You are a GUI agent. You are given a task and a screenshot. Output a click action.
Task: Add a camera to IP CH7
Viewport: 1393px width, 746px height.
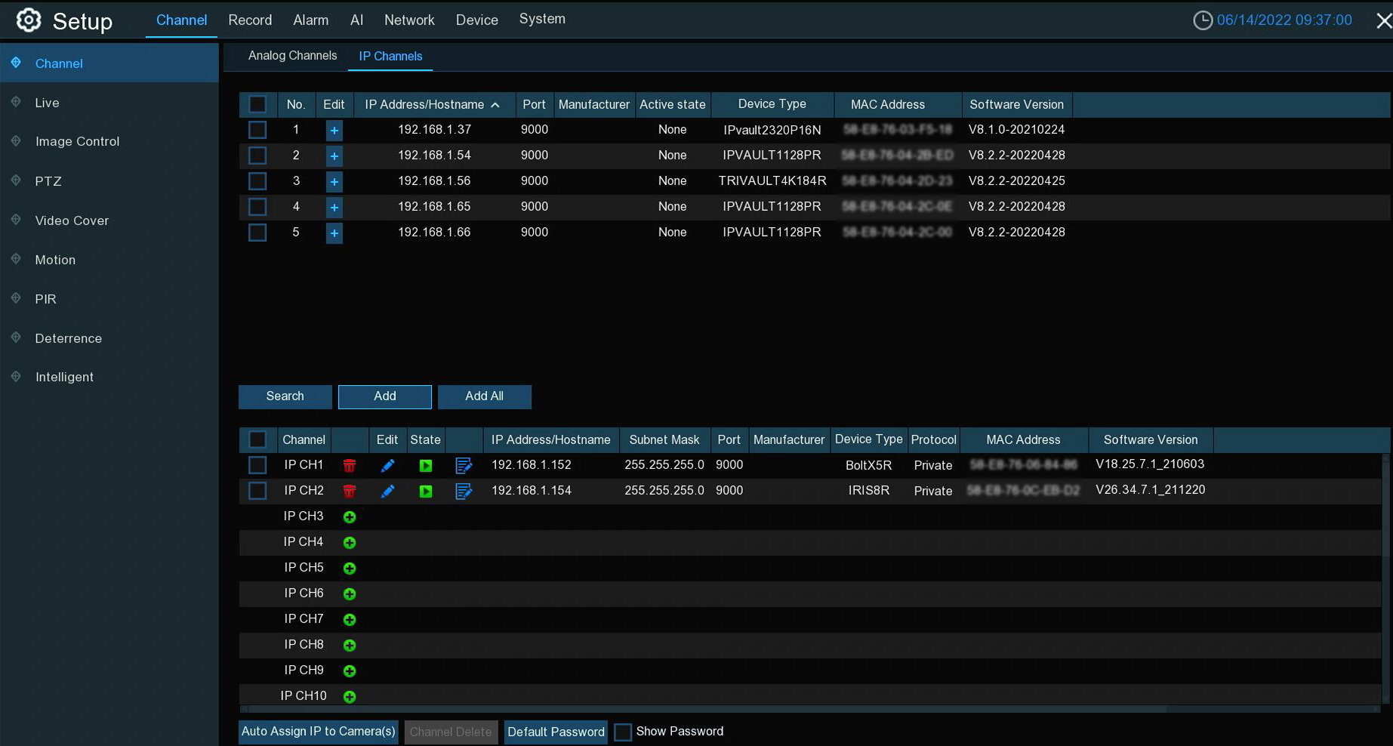(350, 620)
